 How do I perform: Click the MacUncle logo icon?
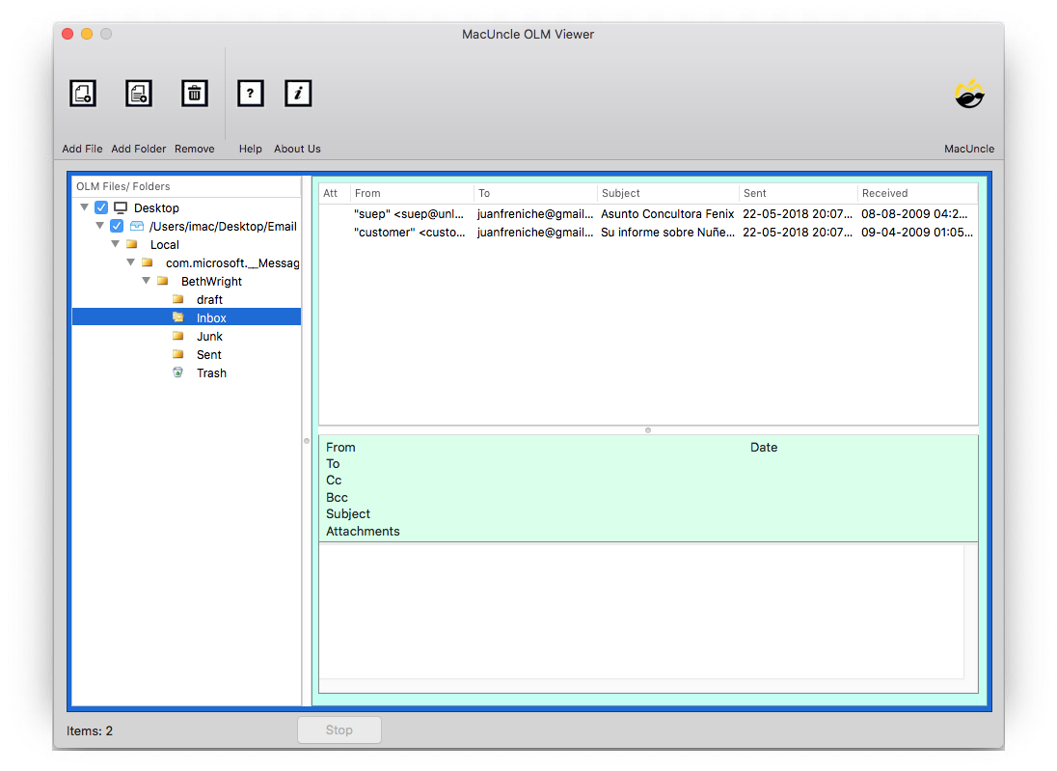coord(968,94)
